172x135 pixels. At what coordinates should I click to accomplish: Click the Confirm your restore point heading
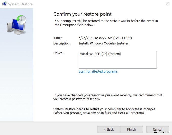tap(82, 14)
